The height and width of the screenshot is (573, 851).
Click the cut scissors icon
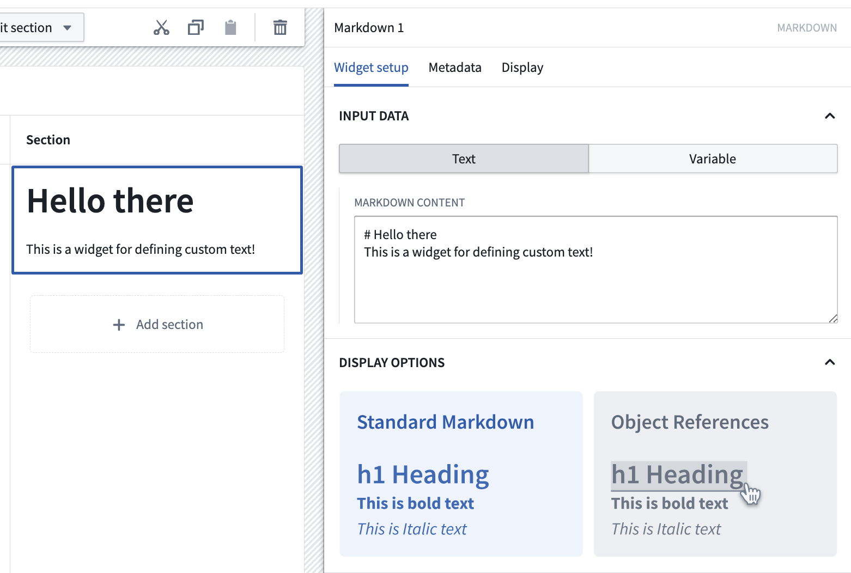161,27
